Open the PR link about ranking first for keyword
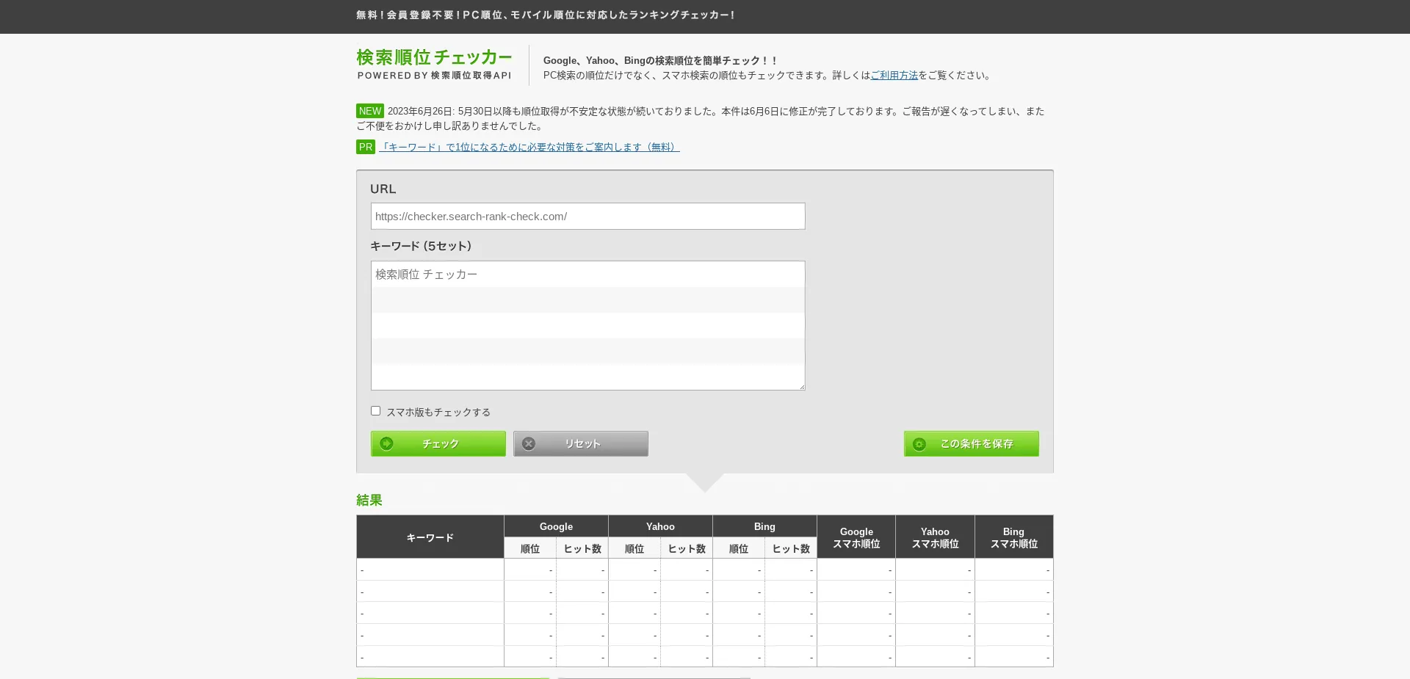The image size is (1410, 679). [529, 147]
